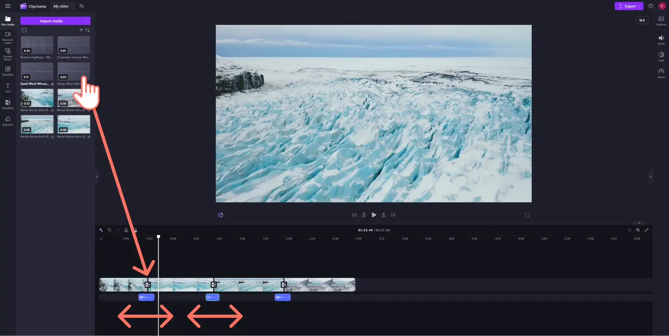Open the hamburger main menu
669x336 pixels.
(x=8, y=6)
